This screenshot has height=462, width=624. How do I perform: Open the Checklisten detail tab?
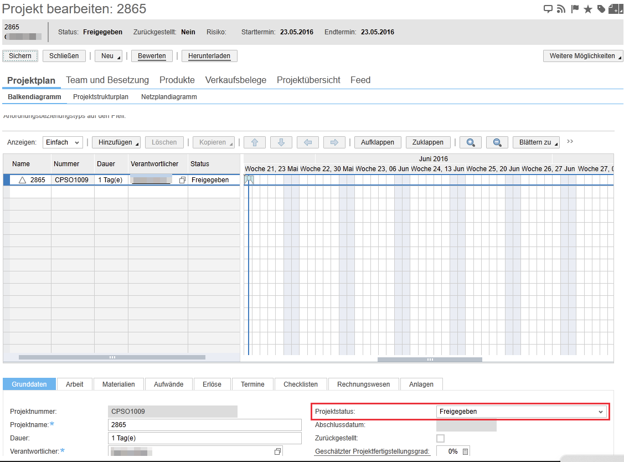[x=301, y=384]
